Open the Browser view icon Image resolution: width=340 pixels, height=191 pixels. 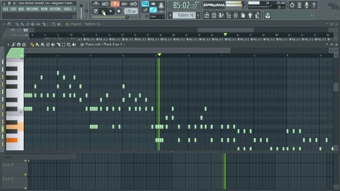click(228, 15)
